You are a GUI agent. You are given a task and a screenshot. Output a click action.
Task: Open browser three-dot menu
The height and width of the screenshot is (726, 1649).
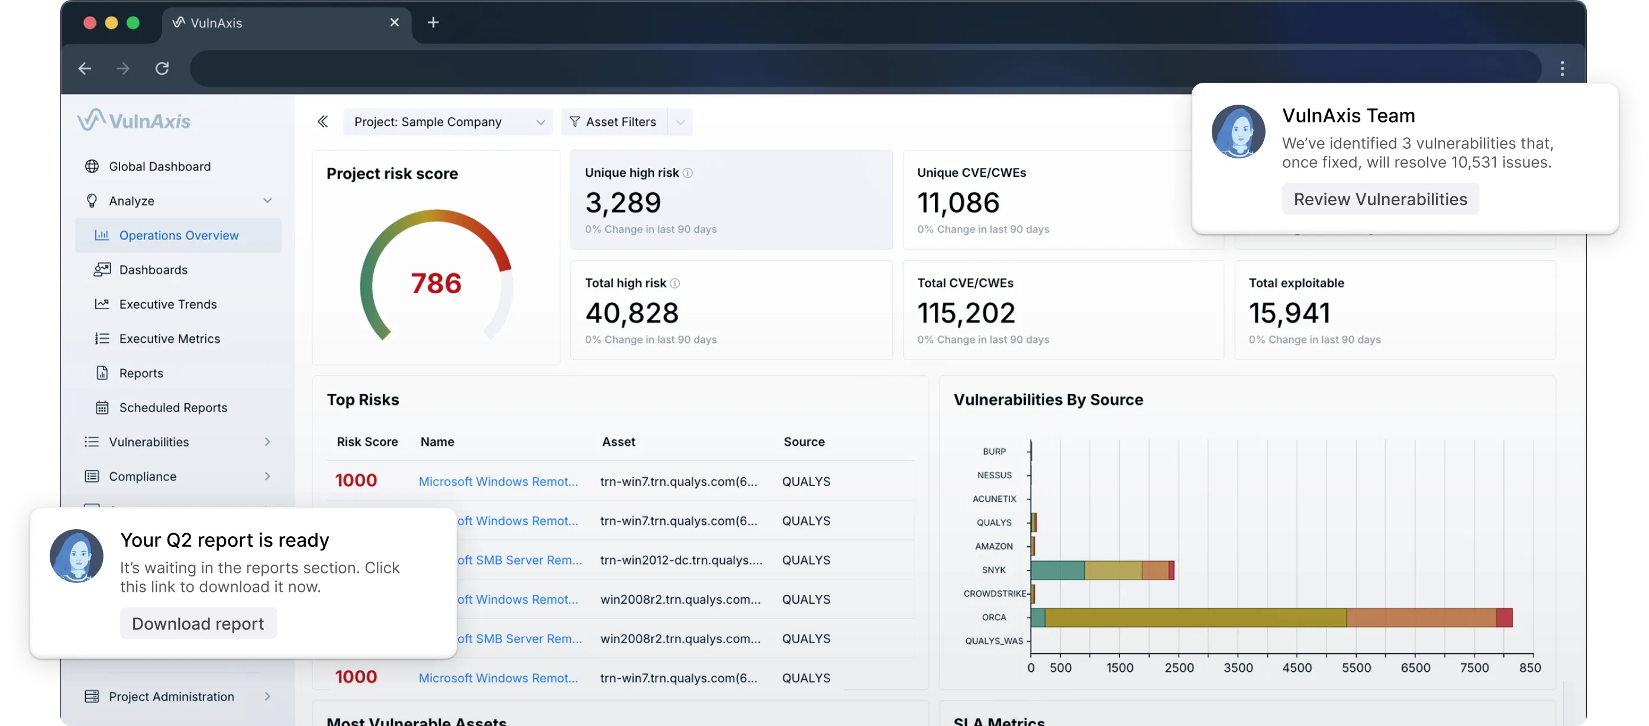(1562, 69)
